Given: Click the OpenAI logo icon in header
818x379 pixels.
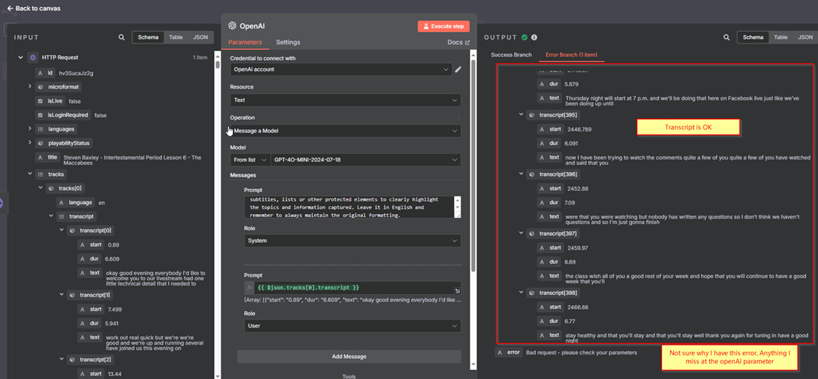Looking at the screenshot, I should (232, 26).
